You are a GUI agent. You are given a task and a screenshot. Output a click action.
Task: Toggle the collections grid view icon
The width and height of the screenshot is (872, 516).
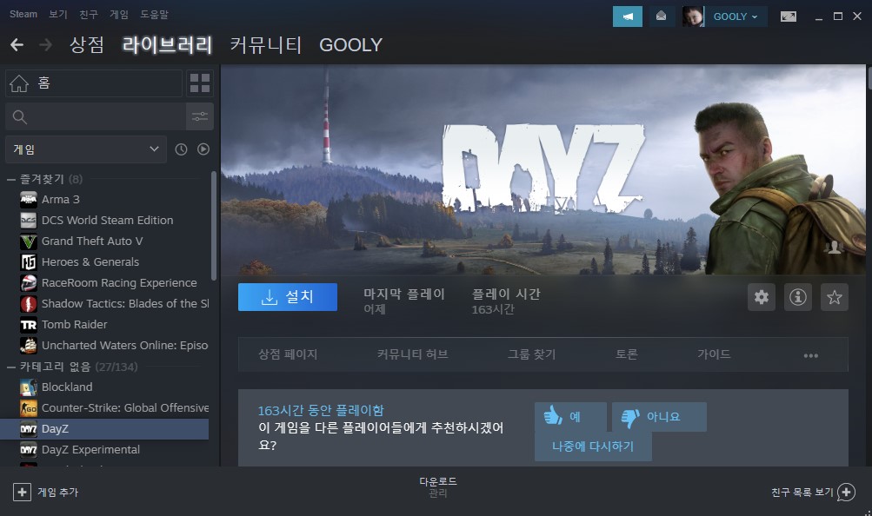coord(200,83)
